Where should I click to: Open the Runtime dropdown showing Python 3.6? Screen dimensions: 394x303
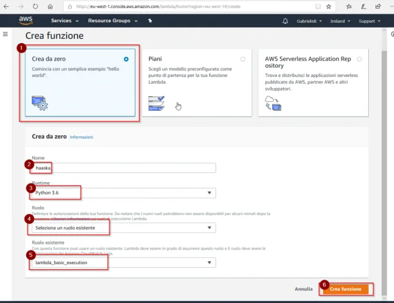123,193
